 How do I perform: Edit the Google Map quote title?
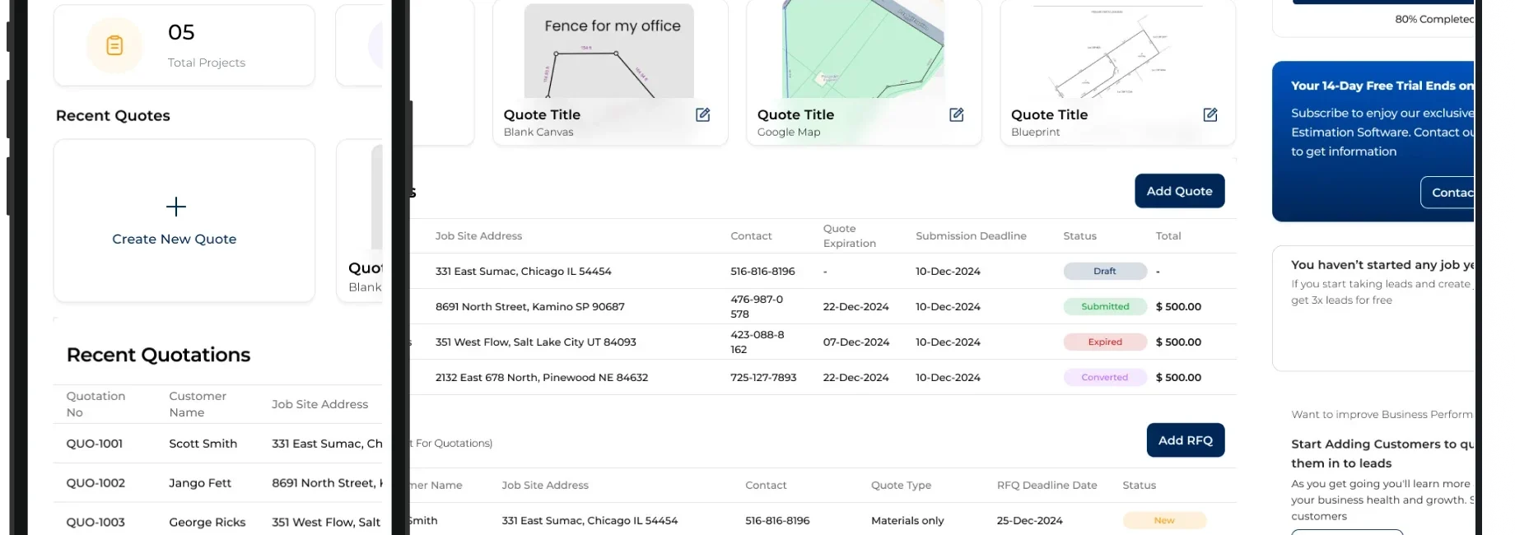pos(956,115)
